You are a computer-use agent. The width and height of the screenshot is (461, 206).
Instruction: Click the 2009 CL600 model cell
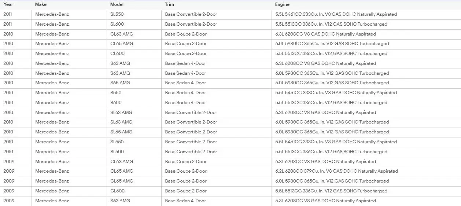point(134,191)
